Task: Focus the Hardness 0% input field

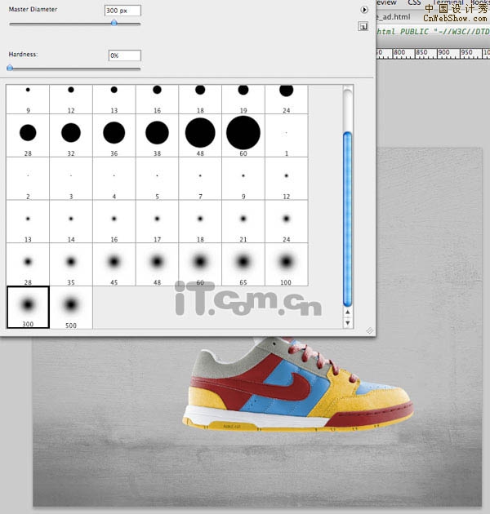Action: [x=124, y=55]
